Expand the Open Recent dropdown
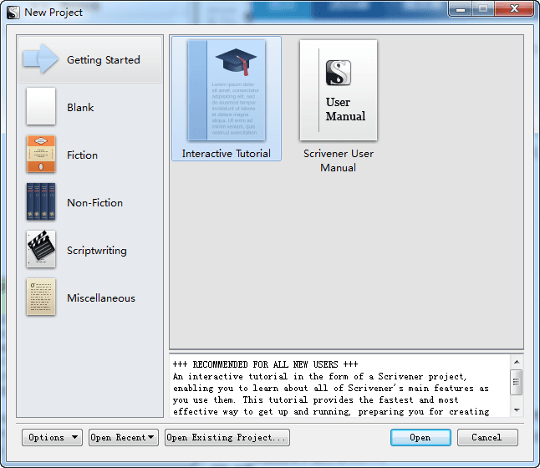540x468 pixels. tap(123, 437)
